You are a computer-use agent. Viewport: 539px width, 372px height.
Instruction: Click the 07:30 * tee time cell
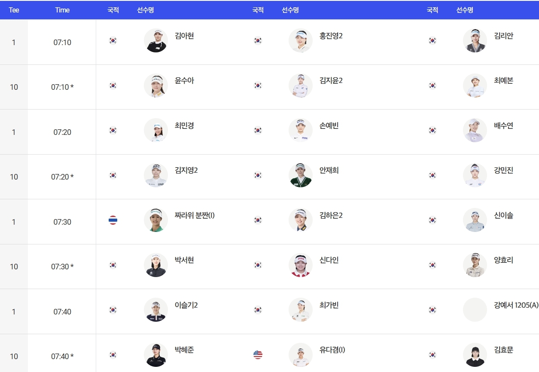click(62, 267)
